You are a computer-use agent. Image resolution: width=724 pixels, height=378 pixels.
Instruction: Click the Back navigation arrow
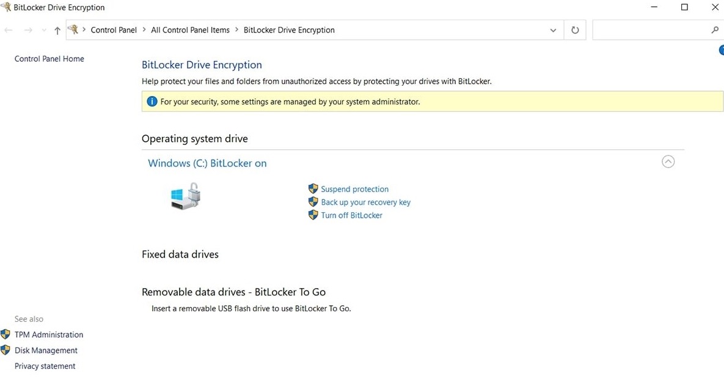click(x=9, y=30)
